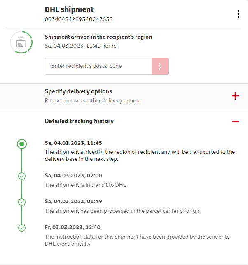The image size is (248, 265).
Task: Click the current status timeline marker
Action: tap(22, 144)
